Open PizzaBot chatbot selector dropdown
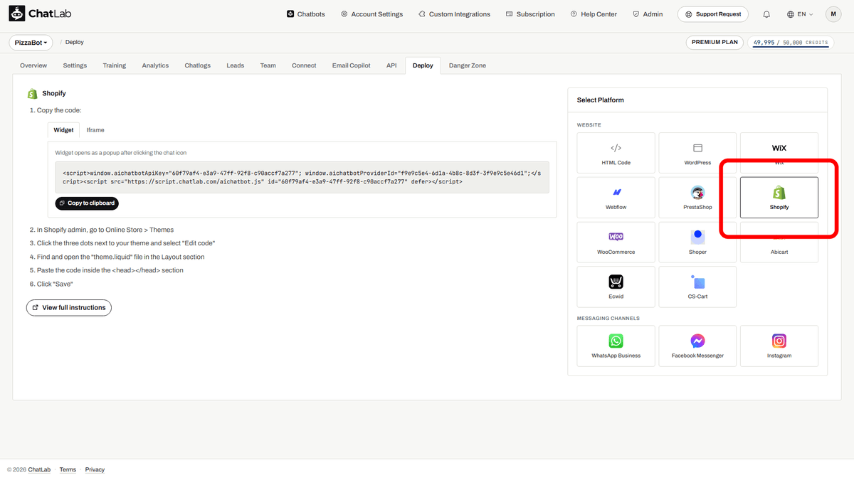The width and height of the screenshot is (854, 480). tap(31, 43)
